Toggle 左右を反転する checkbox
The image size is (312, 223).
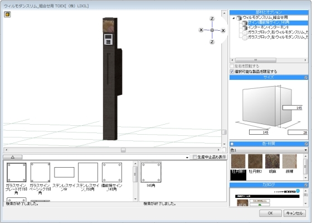point(232,66)
